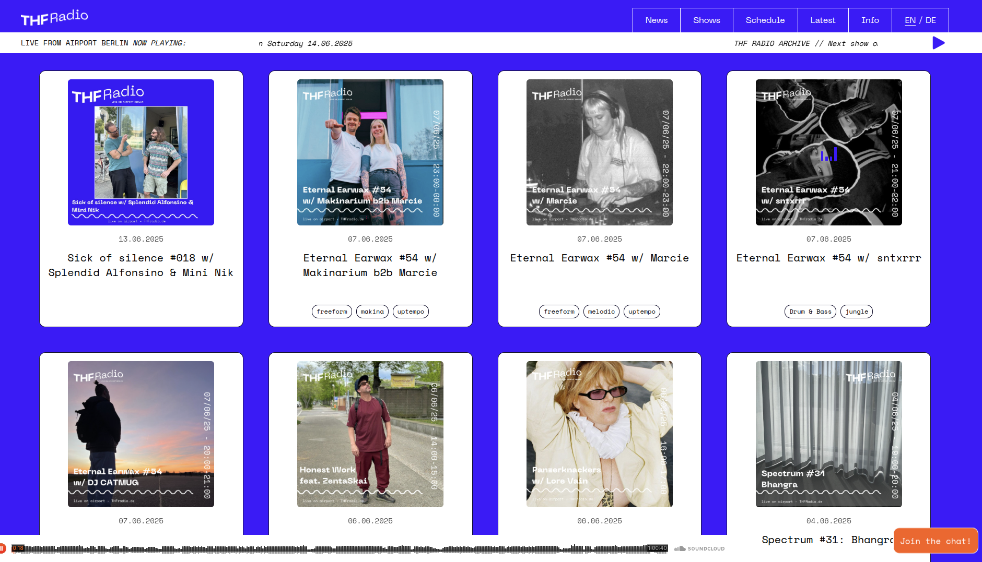Viewport: 982px width, 562px height.
Task: Open the Info page
Action: [870, 20]
